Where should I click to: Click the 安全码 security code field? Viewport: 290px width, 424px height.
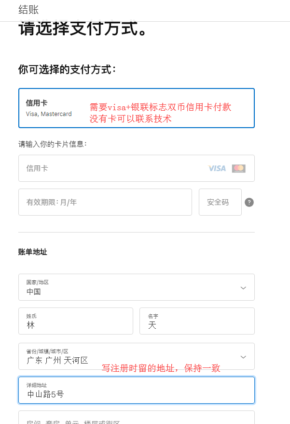pyautogui.click(x=220, y=202)
